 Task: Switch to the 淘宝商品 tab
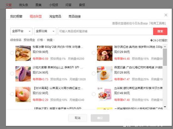(55, 16)
